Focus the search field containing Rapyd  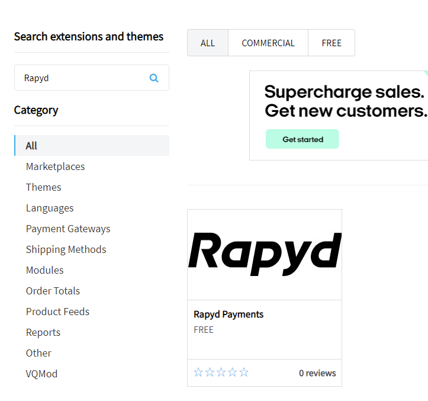[x=83, y=78]
